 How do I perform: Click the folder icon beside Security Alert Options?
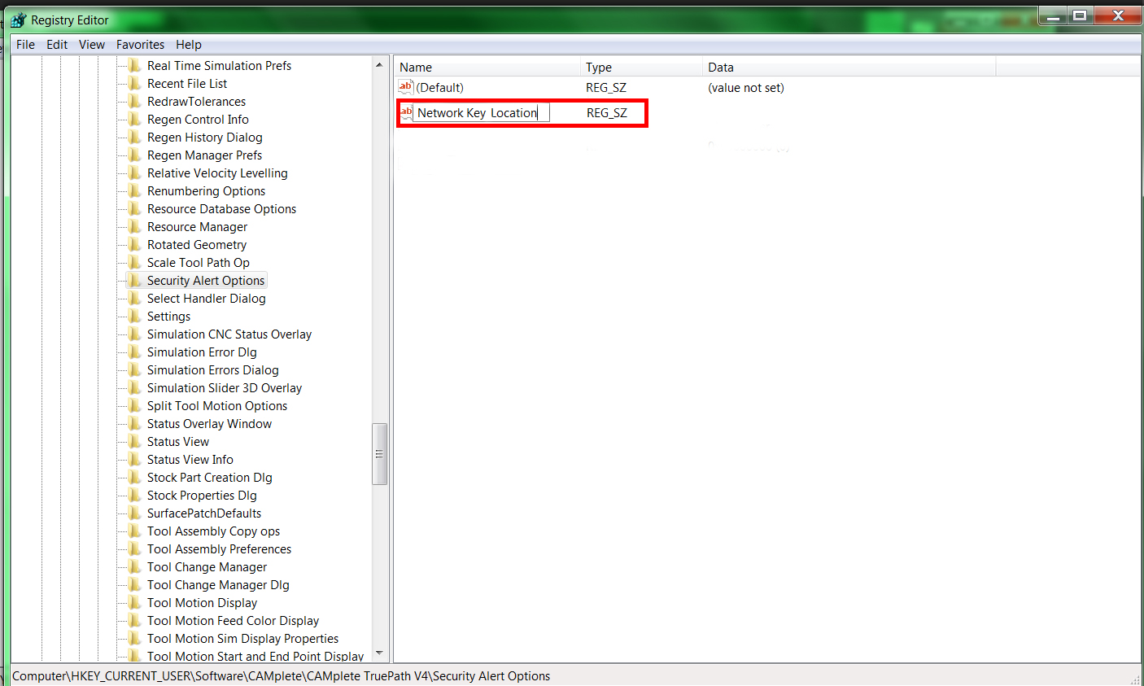135,280
